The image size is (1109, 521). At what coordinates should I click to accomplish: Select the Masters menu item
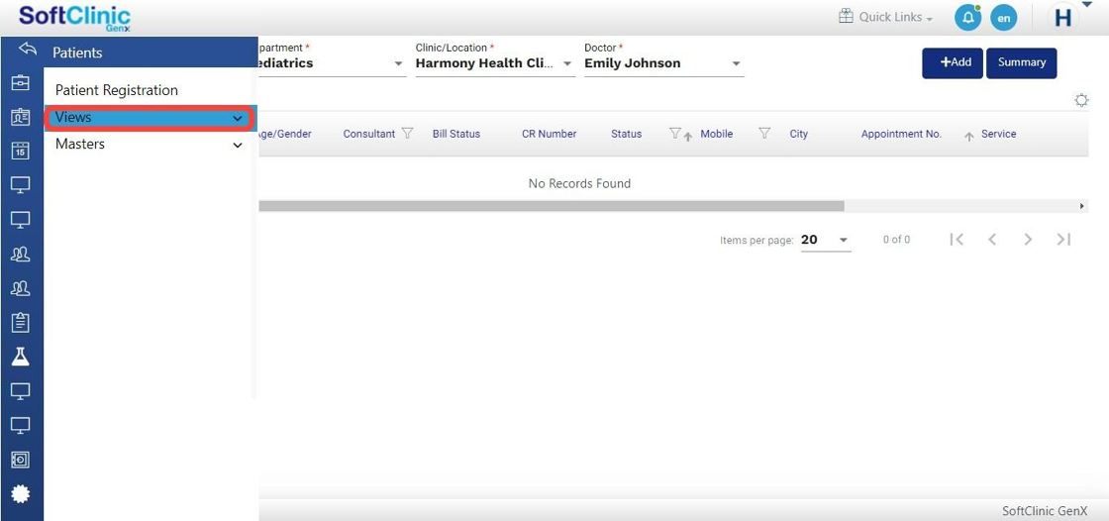click(x=150, y=145)
